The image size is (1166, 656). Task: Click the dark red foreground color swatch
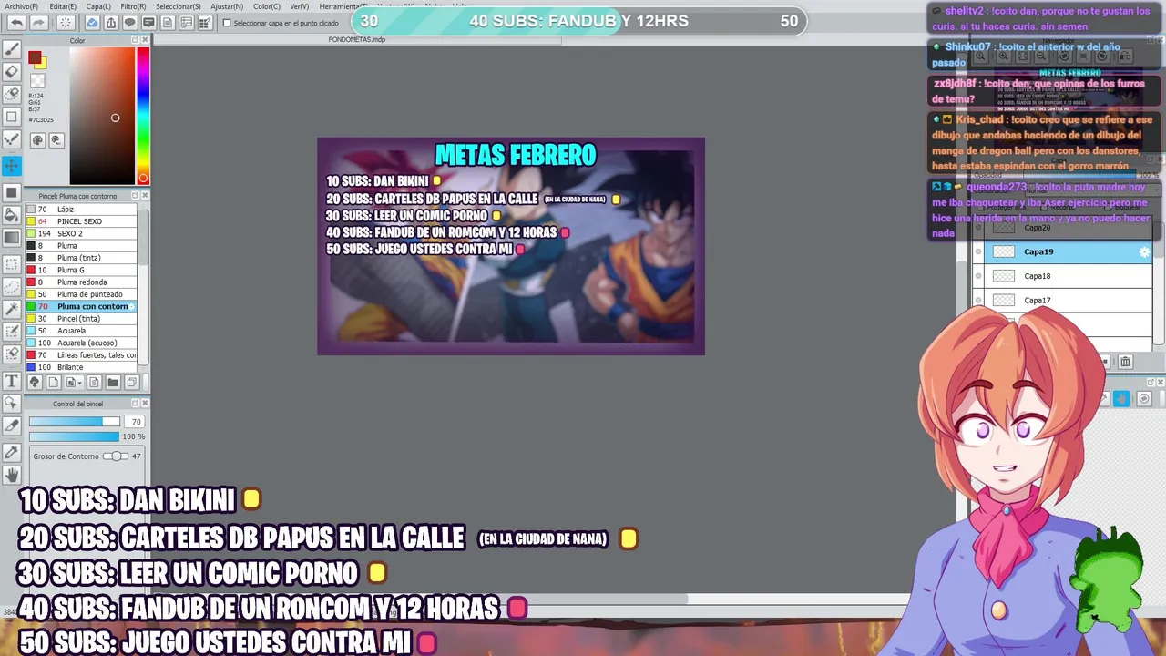(x=35, y=58)
